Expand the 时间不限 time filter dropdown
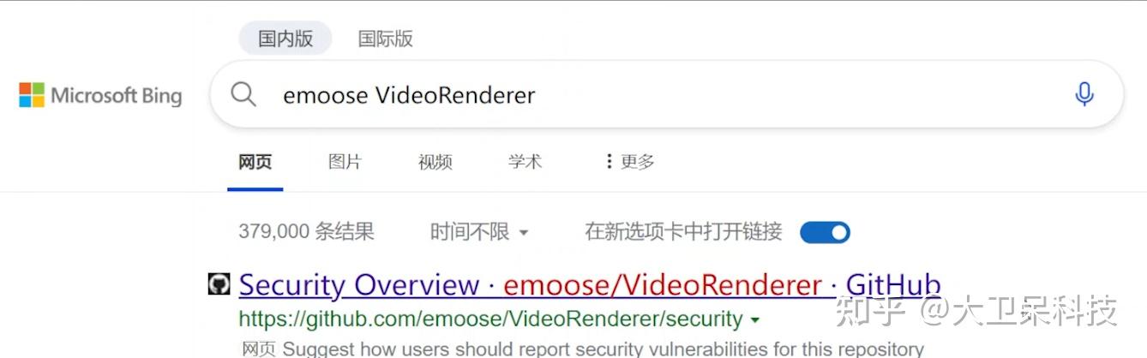The height and width of the screenshot is (358, 1147). pyautogui.click(x=479, y=231)
